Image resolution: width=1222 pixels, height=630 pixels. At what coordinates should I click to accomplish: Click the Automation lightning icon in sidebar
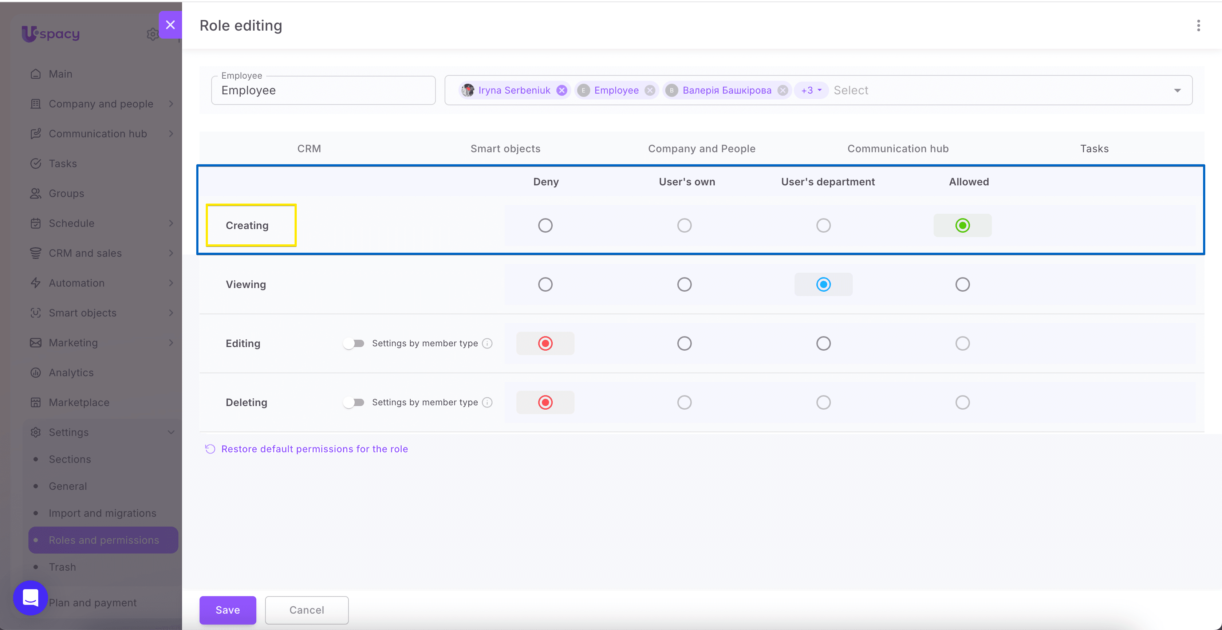click(36, 283)
